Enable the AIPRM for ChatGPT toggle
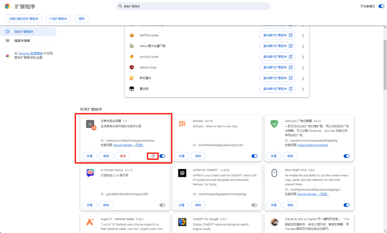This screenshot has height=233, width=387. click(x=254, y=205)
